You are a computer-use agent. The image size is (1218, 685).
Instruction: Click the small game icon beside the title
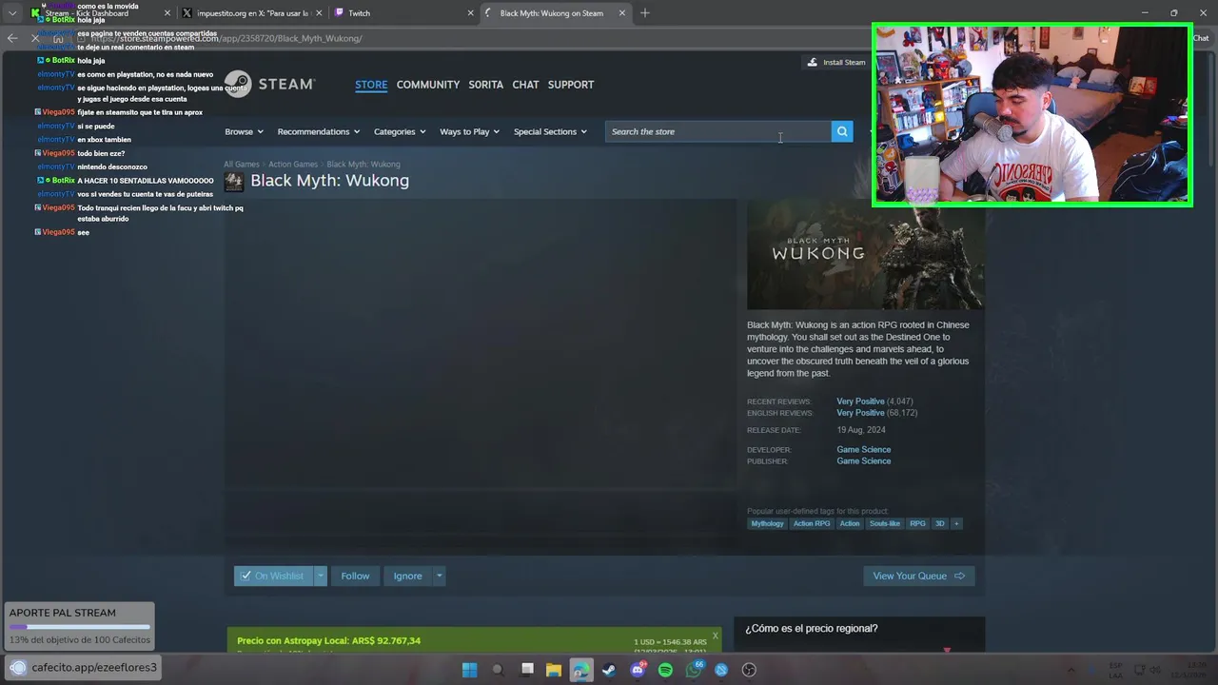234,181
